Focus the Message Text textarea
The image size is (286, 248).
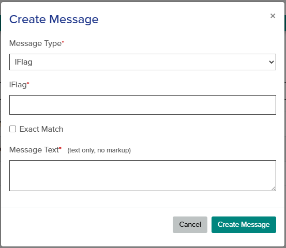point(143,176)
